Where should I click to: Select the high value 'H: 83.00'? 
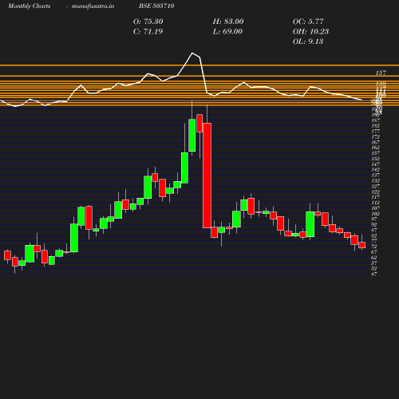[x=228, y=22]
